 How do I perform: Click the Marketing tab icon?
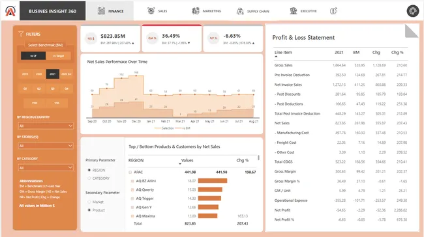pos(196,11)
